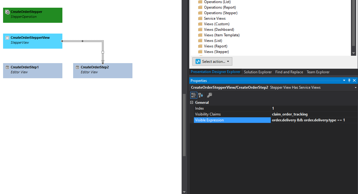
Task: Click folder icon beside Operations (Report)
Action: click(x=200, y=7)
